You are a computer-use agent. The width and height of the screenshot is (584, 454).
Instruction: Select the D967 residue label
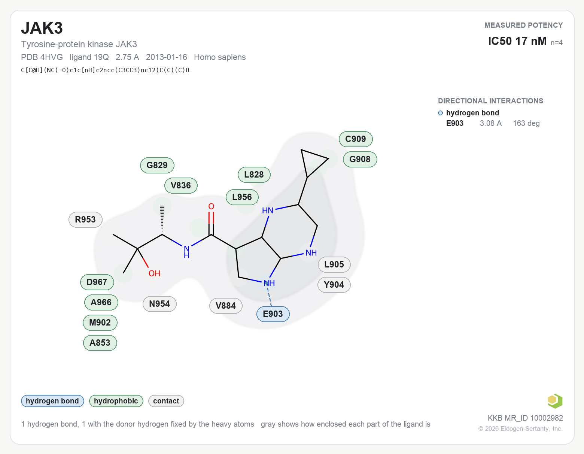[x=97, y=282]
